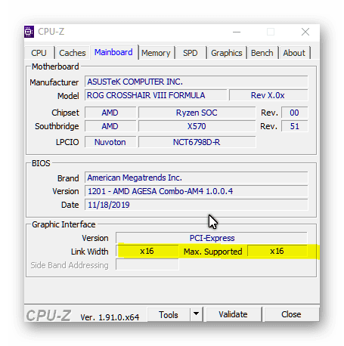Click the Max. Supported label

213,252
